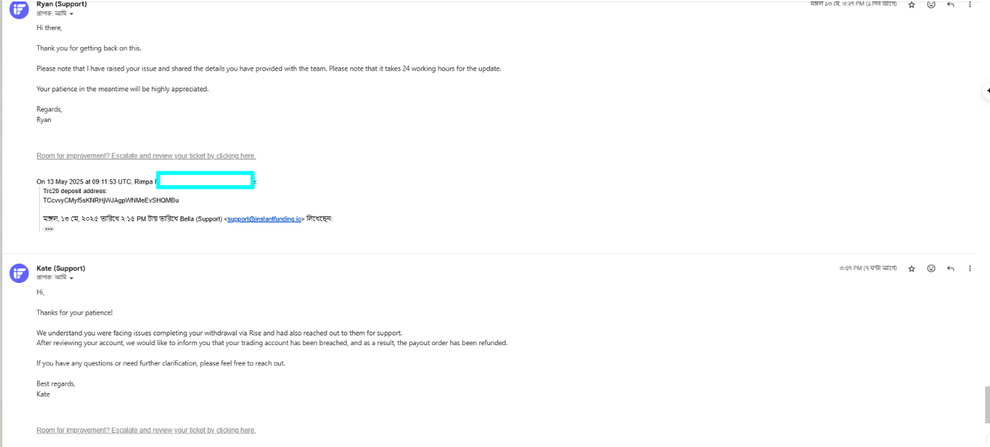The height and width of the screenshot is (447, 990).
Task: Reply to Ryan's support email
Action: [950, 4]
